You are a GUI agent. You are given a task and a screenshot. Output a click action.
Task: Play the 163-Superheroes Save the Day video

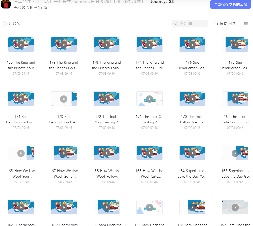[235, 153]
